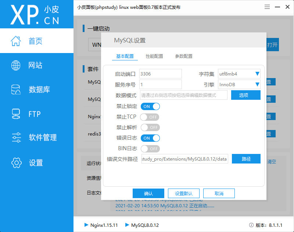Click the settings gear icon
The width and height of the screenshot is (294, 232).
click(x=17, y=163)
